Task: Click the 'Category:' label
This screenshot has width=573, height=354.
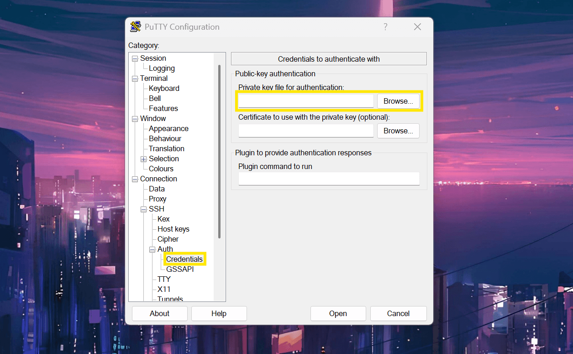Action: 144,45
